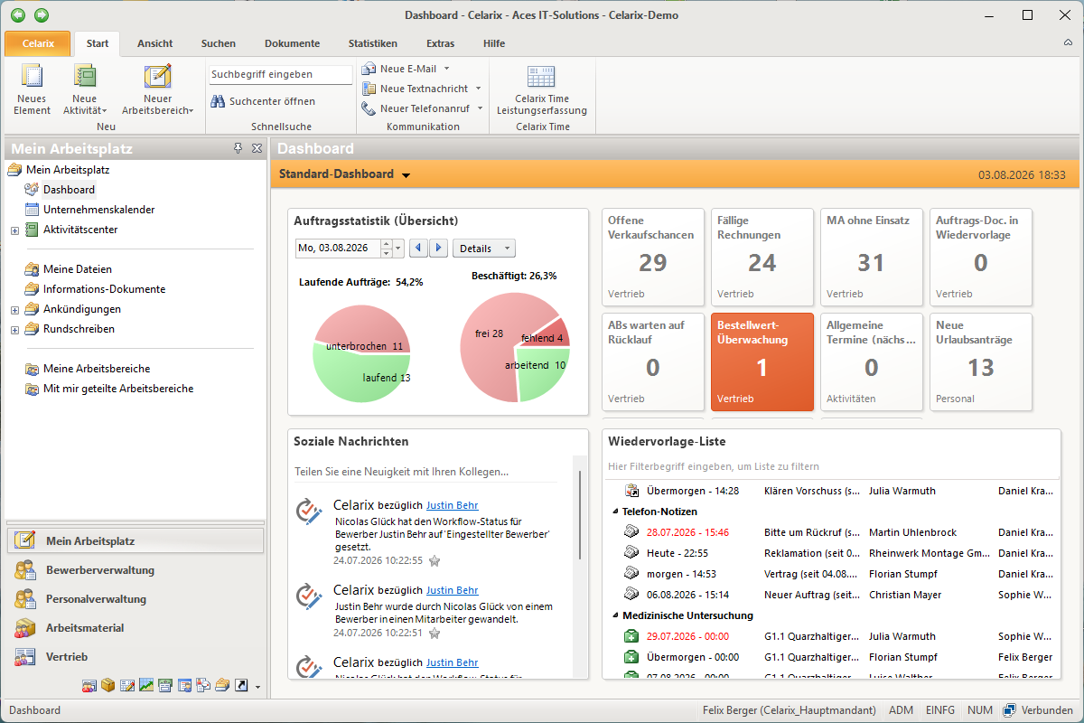Open the Hilfe ribbon tab
1084x723 pixels.
[494, 43]
